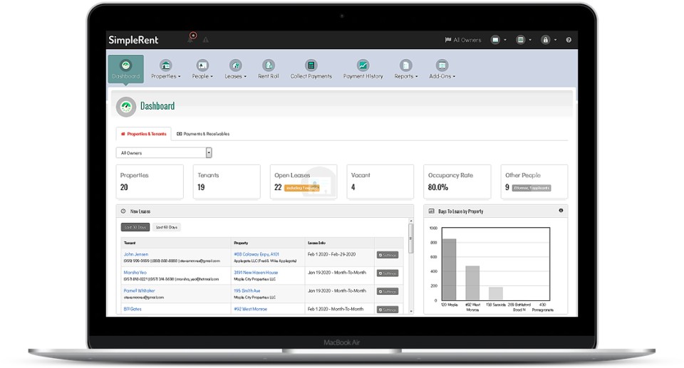Click the New Leases panel scrollbar
The height and width of the screenshot is (368, 684).
click(410, 239)
